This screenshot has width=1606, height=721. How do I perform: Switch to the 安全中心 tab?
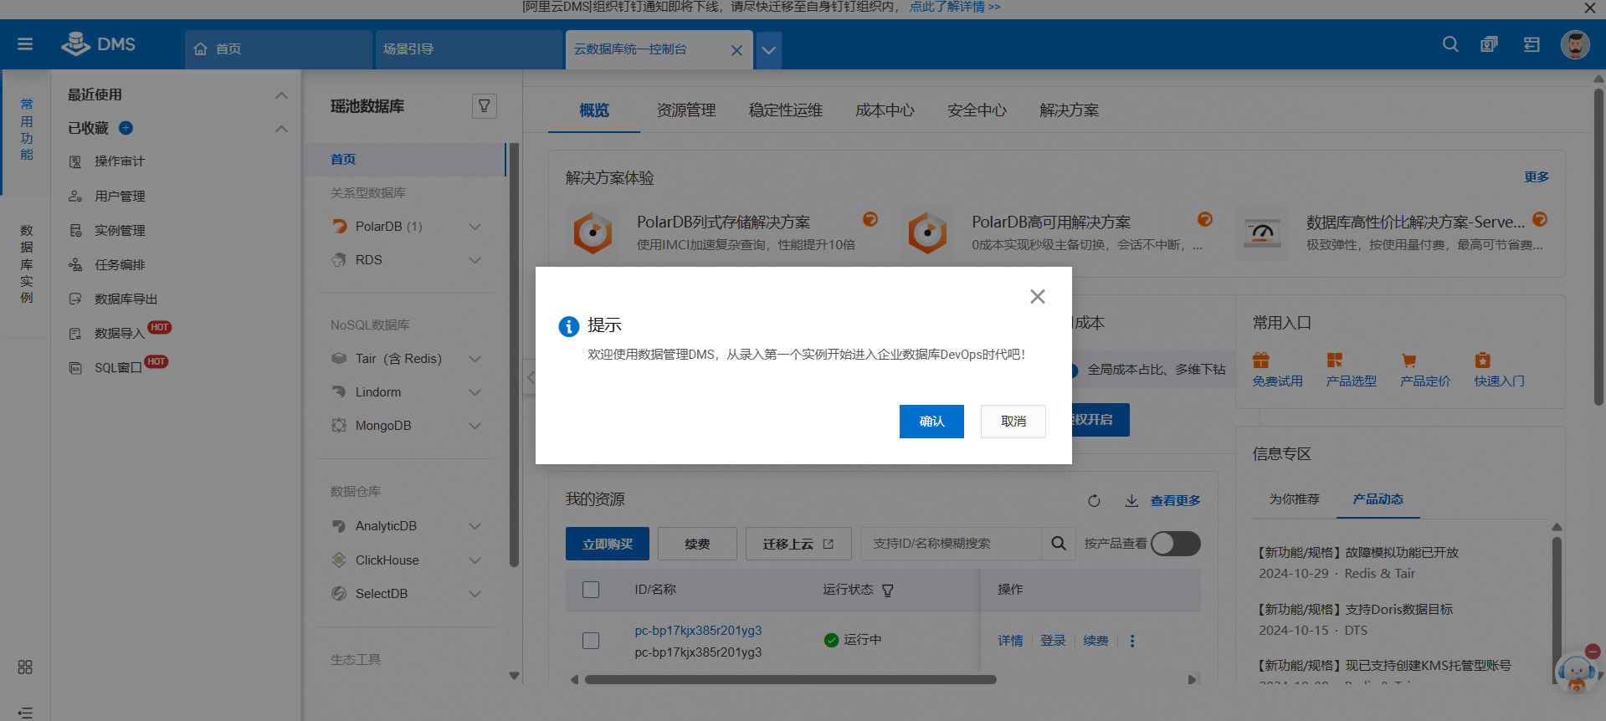point(977,110)
